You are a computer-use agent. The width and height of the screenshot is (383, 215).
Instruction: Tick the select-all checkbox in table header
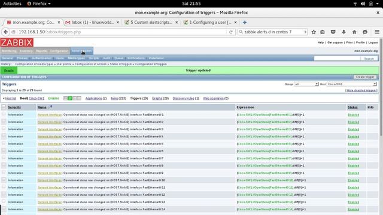(x=4, y=106)
